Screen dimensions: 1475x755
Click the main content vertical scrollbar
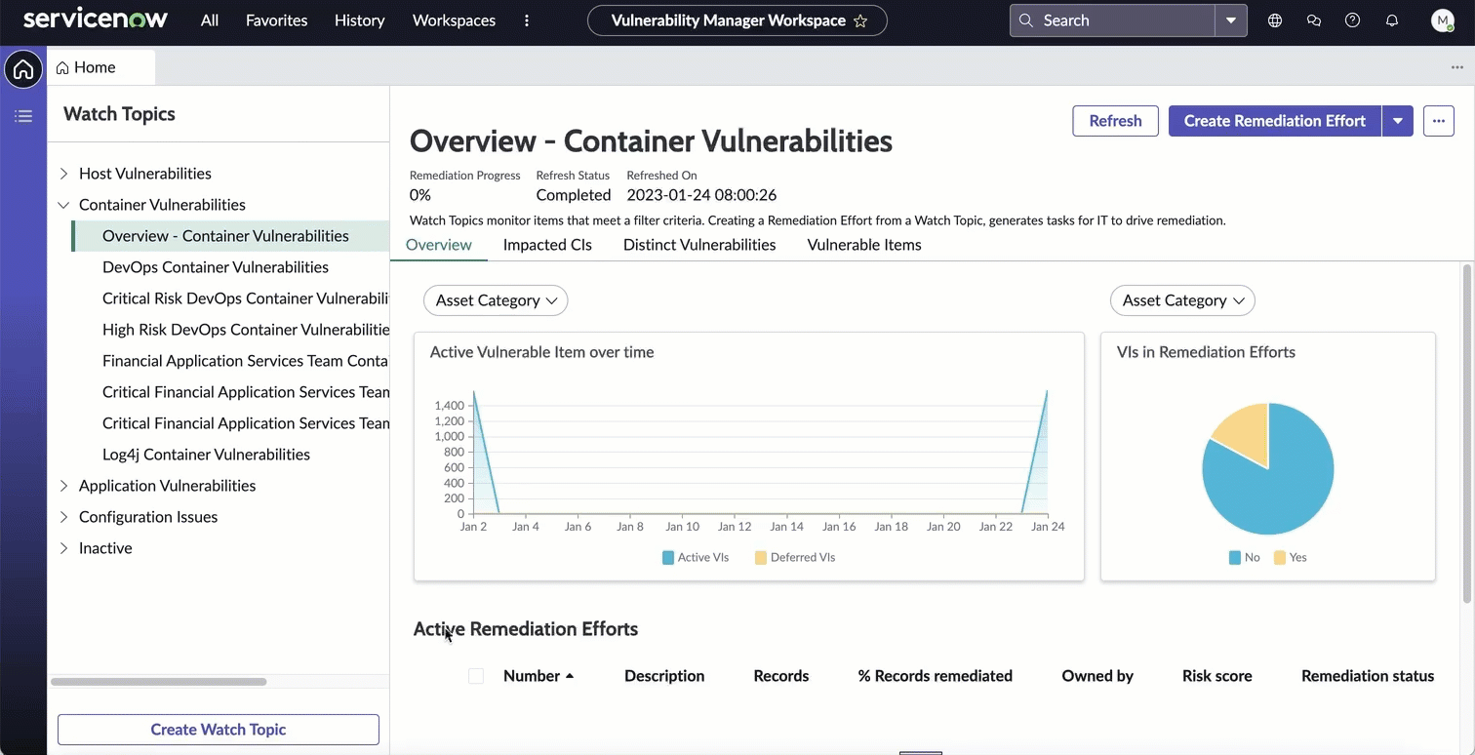(1466, 432)
